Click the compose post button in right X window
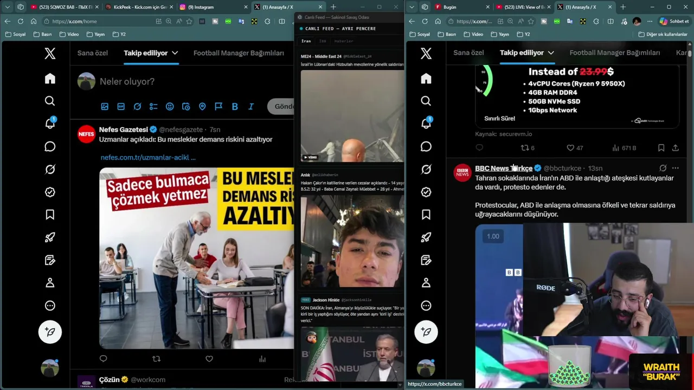The image size is (694, 390). click(426, 332)
